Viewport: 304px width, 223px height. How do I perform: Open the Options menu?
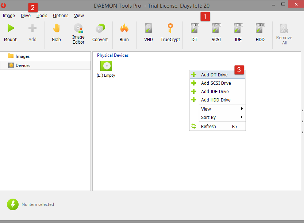[61, 15]
